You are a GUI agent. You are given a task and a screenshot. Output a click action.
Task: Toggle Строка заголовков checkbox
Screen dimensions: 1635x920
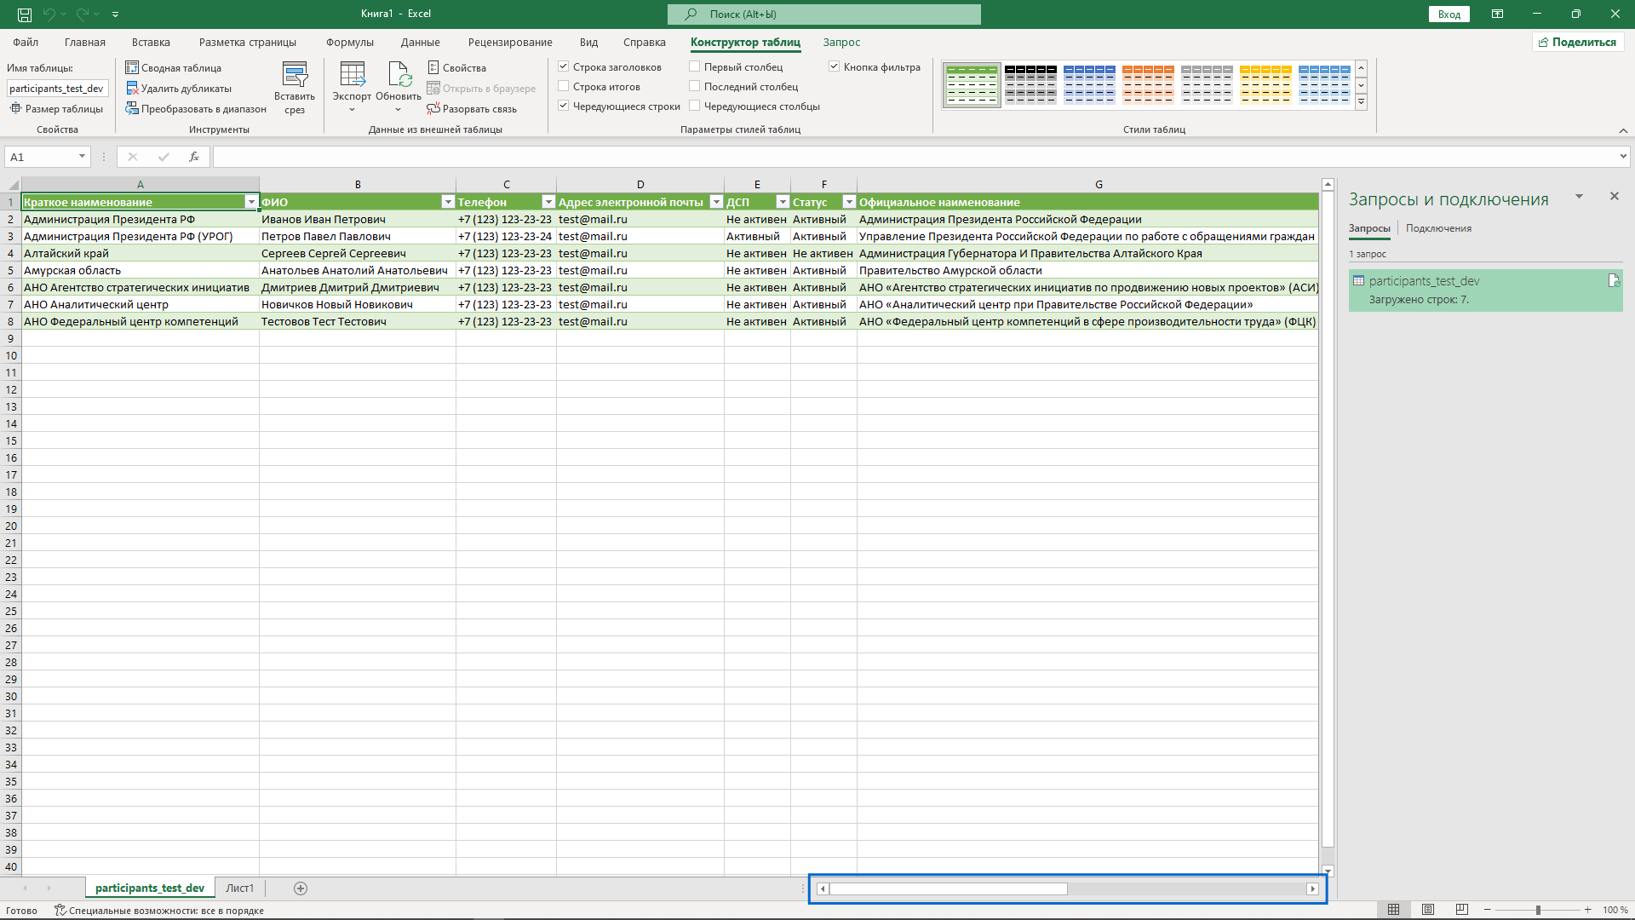click(x=563, y=66)
